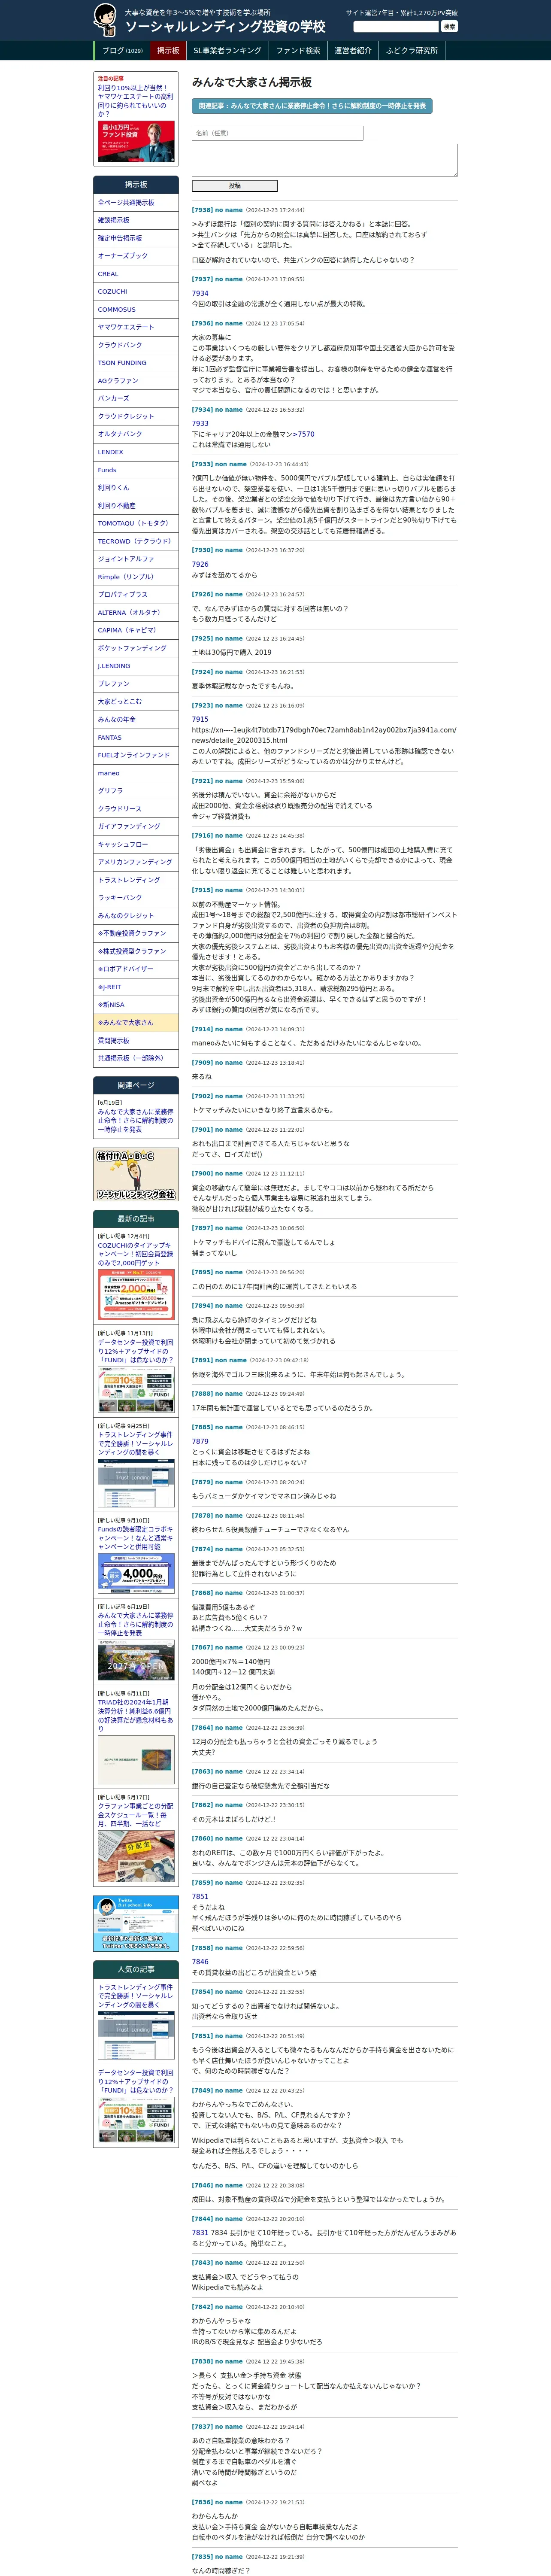Click the 7915 reply link in post 7923
The width and height of the screenshot is (551, 2576).
pyautogui.click(x=200, y=720)
